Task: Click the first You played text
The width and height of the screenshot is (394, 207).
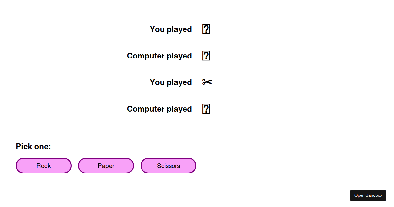Action: pyautogui.click(x=171, y=29)
